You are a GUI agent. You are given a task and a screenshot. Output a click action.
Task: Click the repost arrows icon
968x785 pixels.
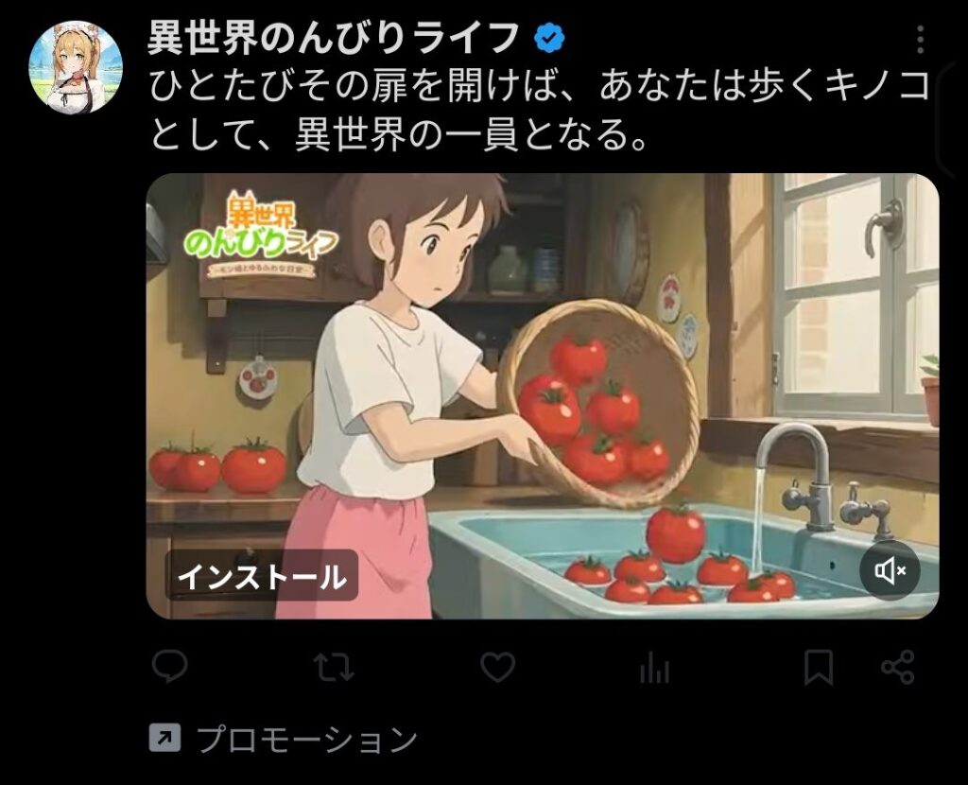point(334,667)
